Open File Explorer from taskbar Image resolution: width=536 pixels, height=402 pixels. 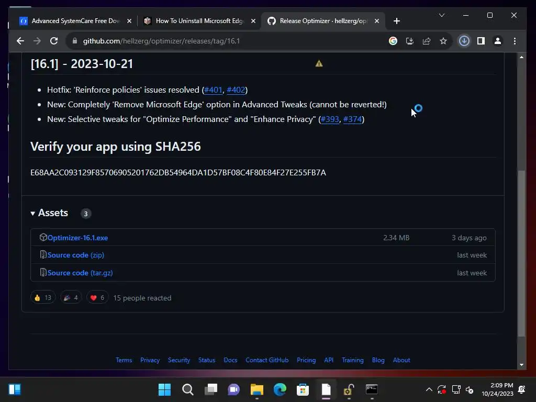[x=256, y=389]
